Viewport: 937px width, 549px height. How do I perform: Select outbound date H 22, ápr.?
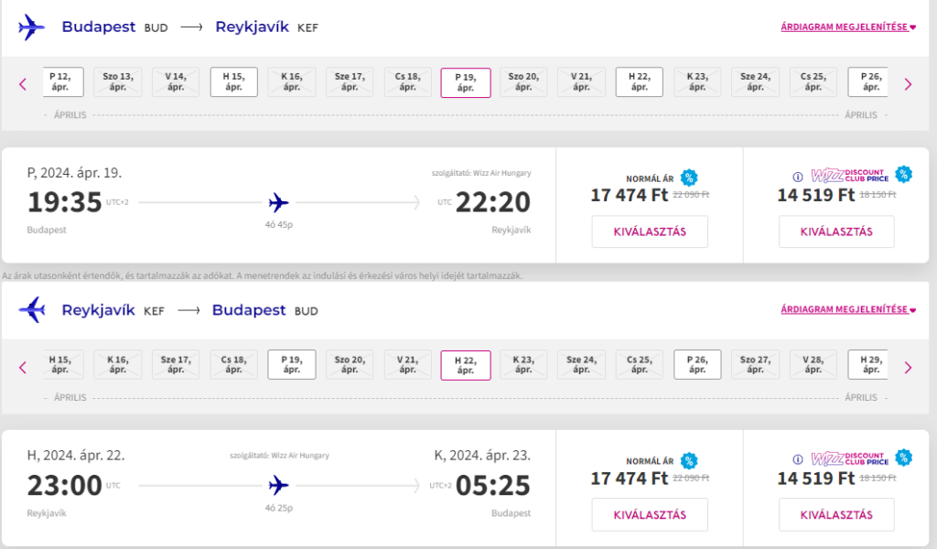click(640, 81)
